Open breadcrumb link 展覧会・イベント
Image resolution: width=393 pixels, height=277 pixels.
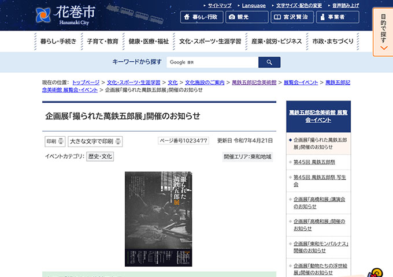[301, 83]
